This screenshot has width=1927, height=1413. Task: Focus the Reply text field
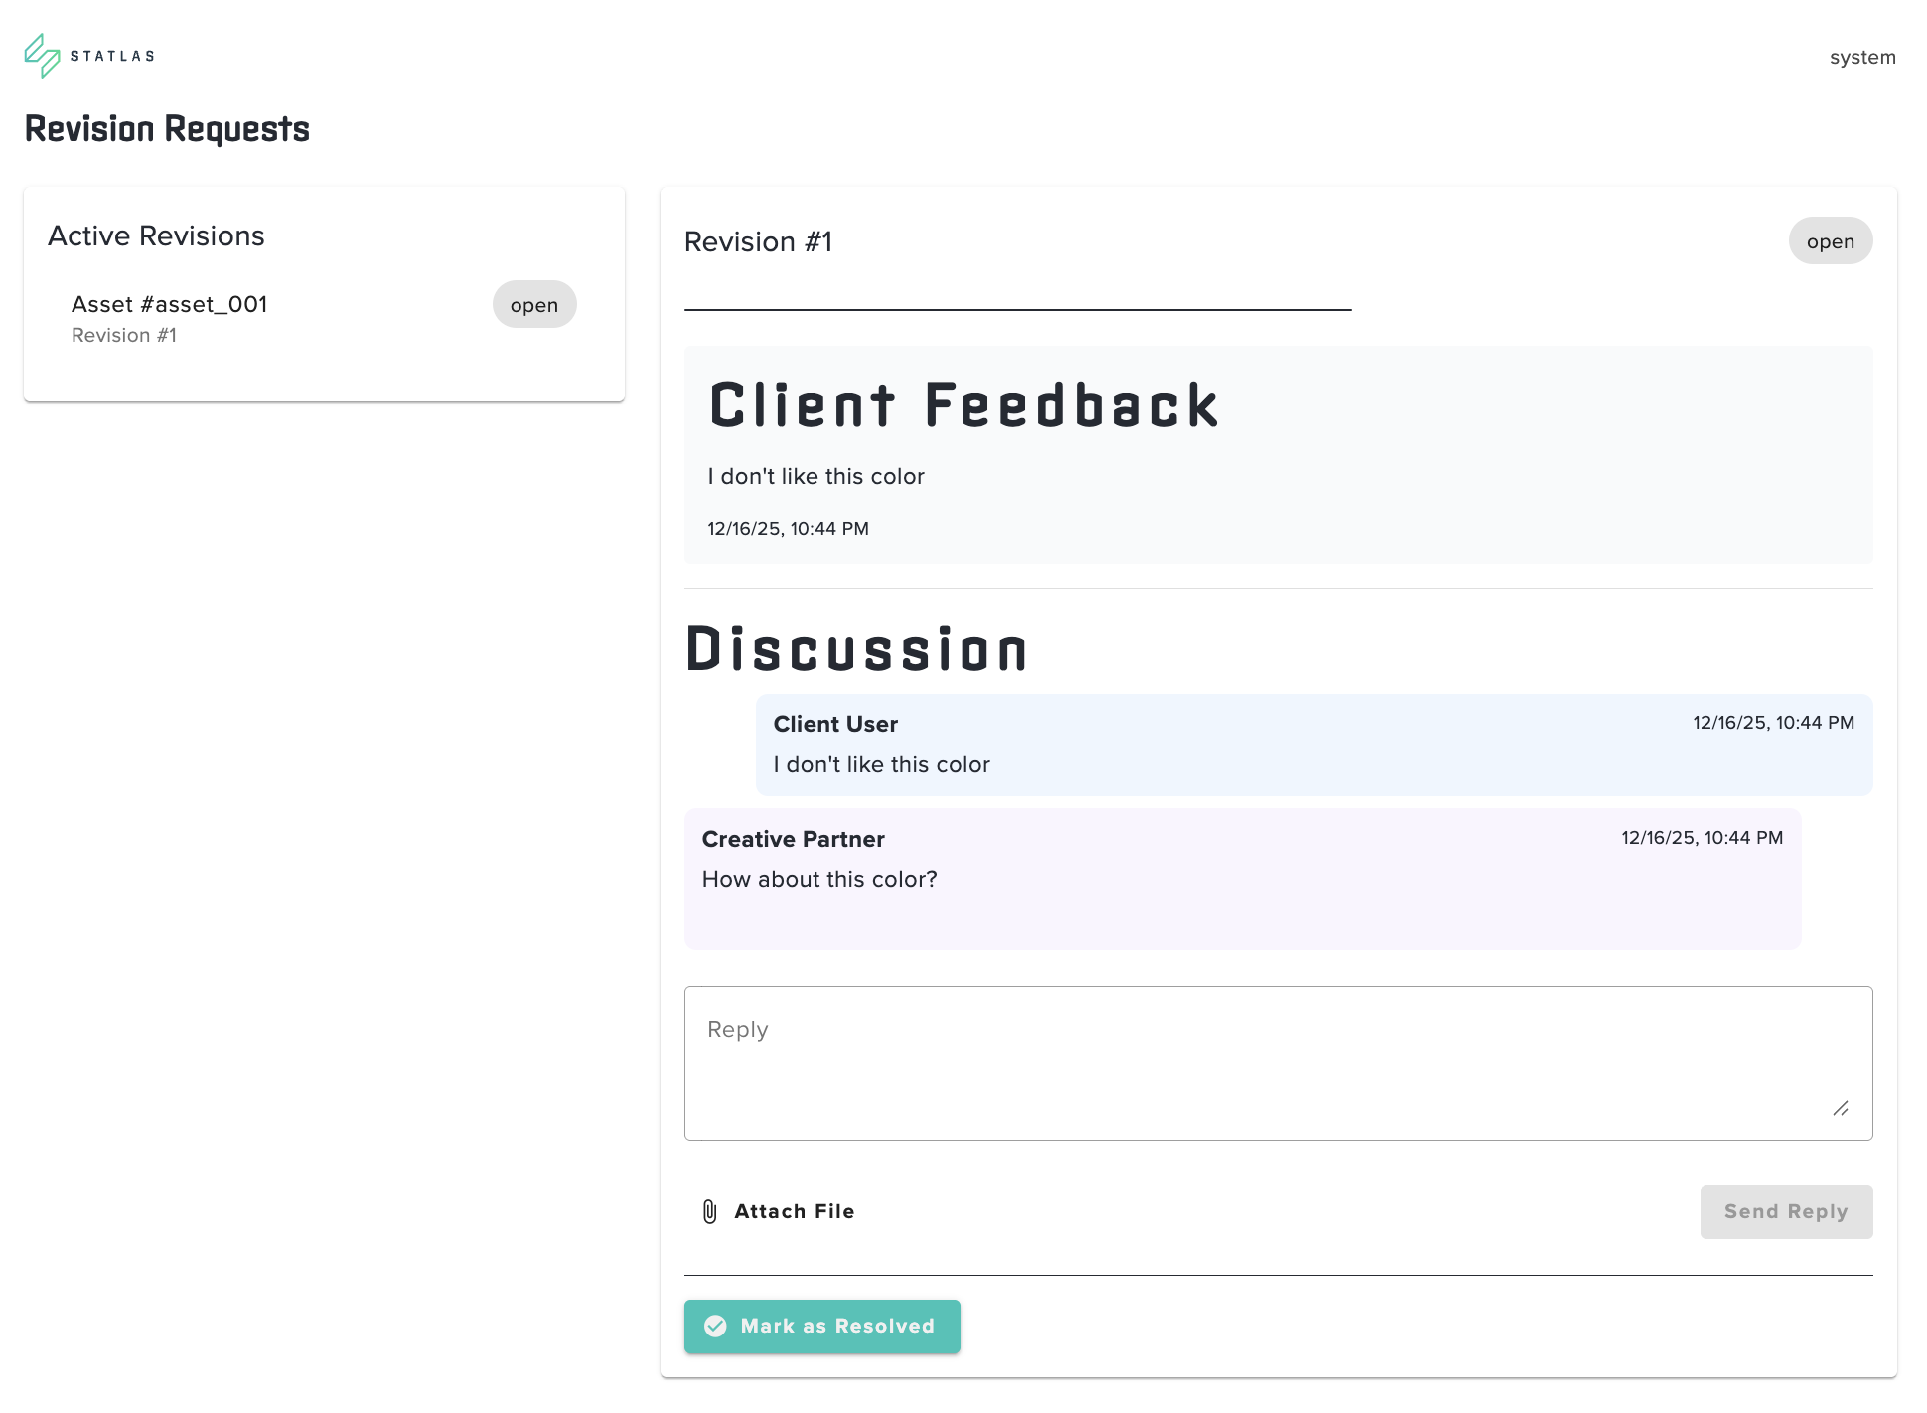[1277, 1062]
